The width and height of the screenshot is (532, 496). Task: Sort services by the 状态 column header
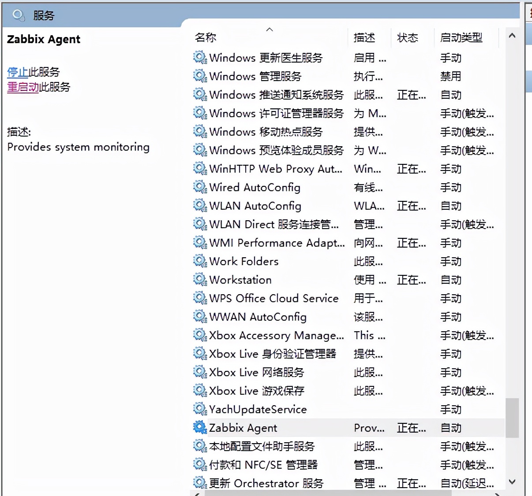coord(408,37)
